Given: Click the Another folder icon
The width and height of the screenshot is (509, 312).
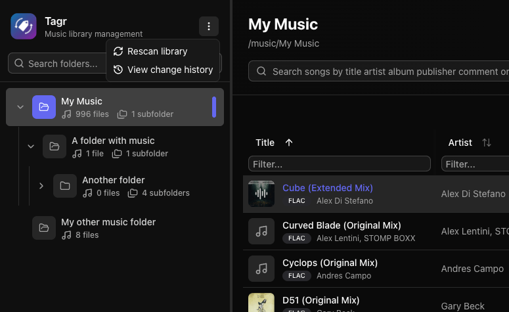Looking at the screenshot, I should [65, 186].
